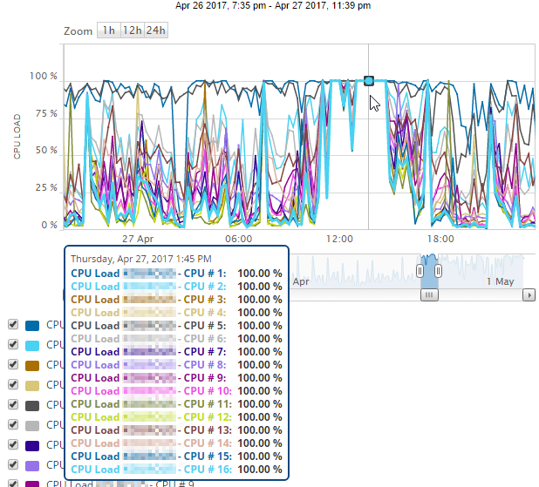Toggle the light gray series checkbox
Screen dimensions: 539x487
pos(13,424)
